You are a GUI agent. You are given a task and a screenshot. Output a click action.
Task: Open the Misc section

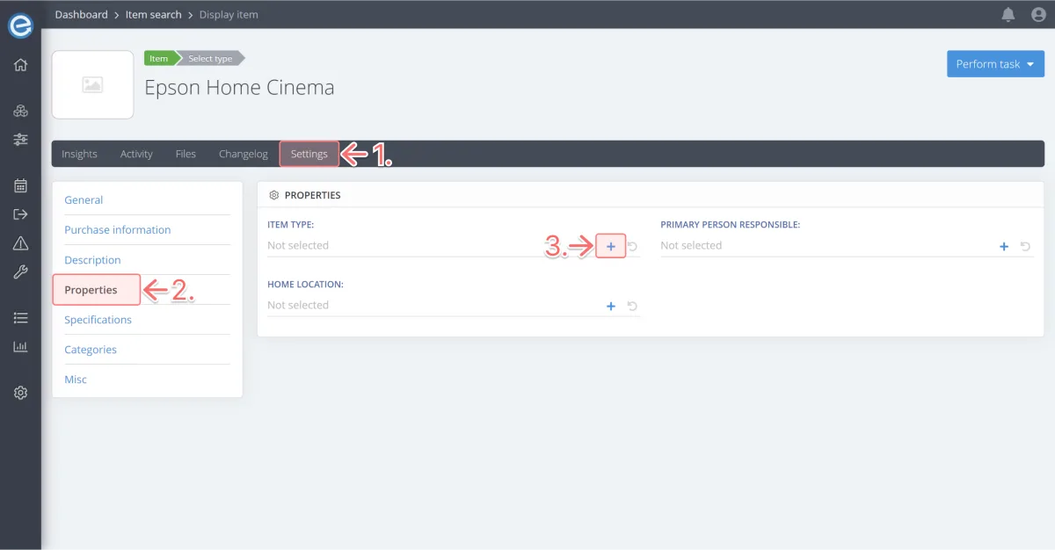76,380
